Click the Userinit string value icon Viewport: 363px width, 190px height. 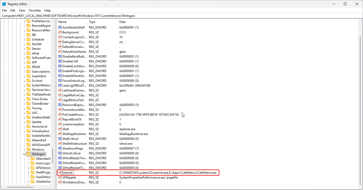(60, 173)
